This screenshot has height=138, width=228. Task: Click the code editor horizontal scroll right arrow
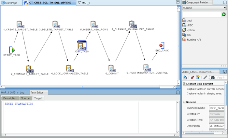(x=175, y=135)
